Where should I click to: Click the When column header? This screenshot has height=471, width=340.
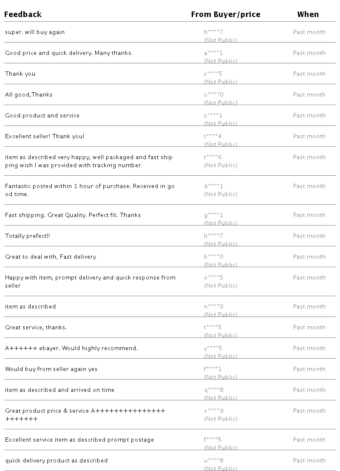308,14
